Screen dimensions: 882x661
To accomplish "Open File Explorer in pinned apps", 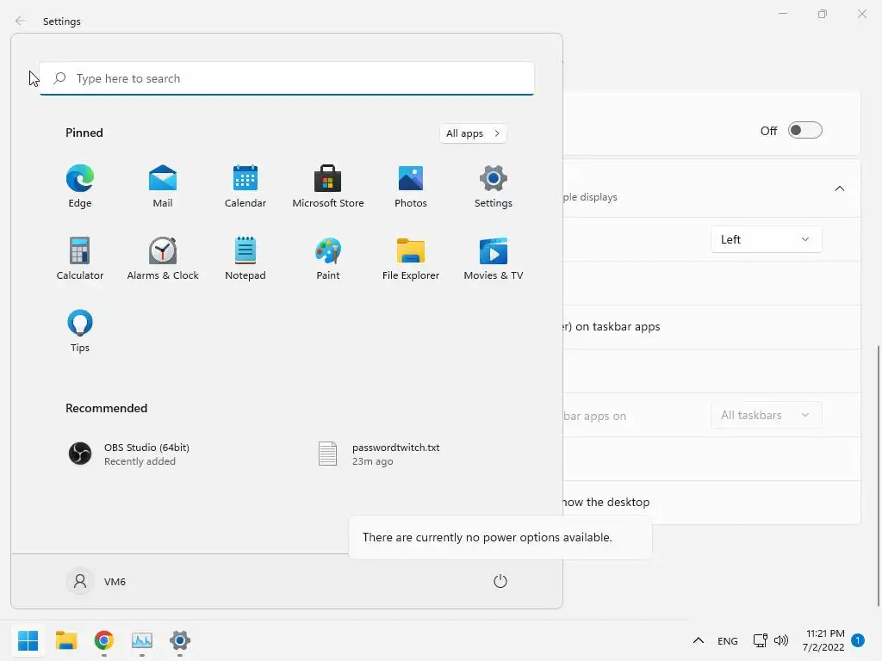I will point(411,258).
